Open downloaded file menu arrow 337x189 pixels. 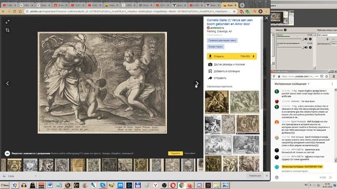[36, 176]
